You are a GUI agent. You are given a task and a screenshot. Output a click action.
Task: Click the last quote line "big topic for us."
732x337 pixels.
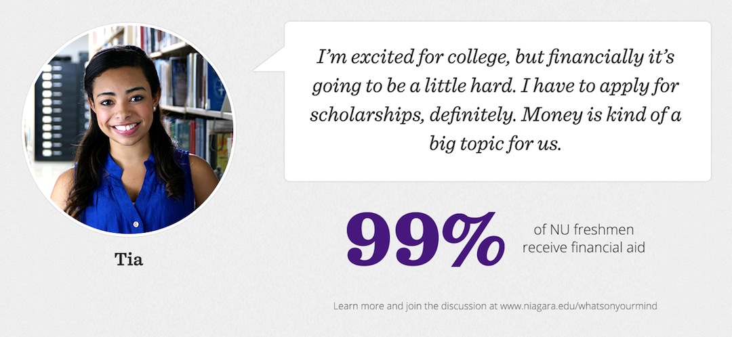[495, 144]
